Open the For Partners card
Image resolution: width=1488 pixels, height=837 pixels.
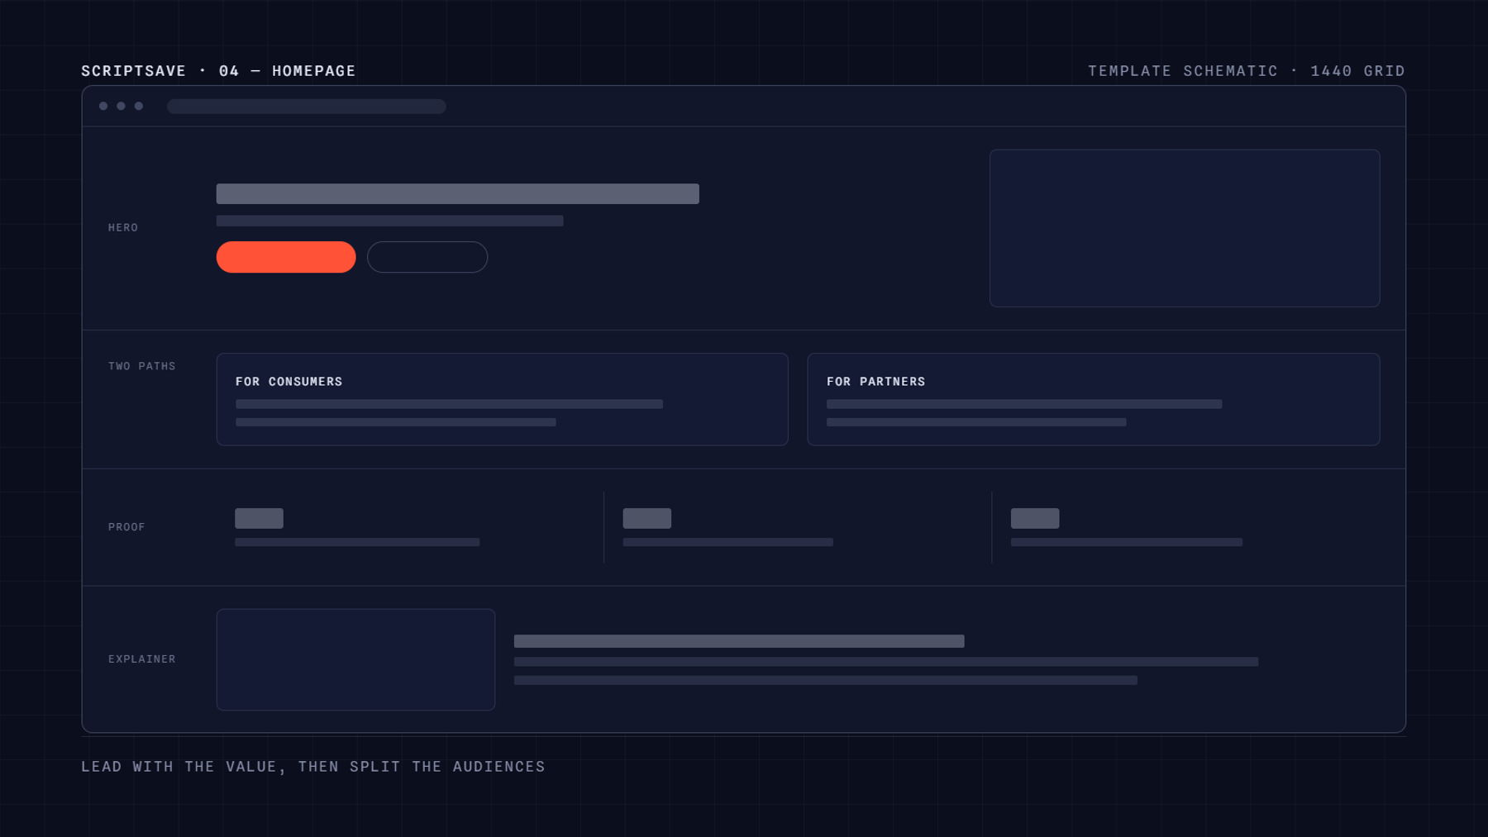pos(1094,400)
